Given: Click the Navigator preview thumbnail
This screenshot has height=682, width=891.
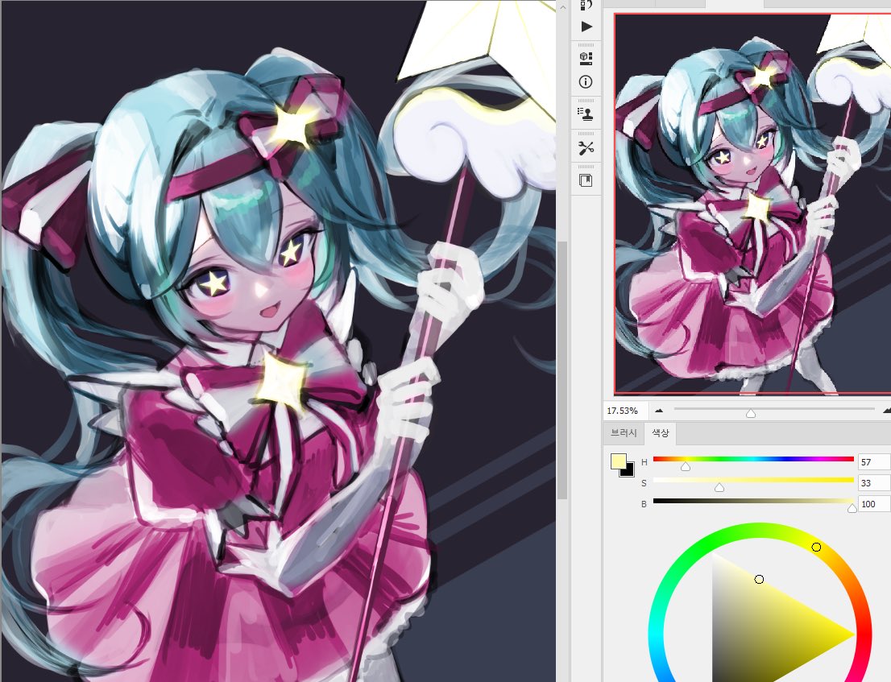Looking at the screenshot, I should tap(752, 204).
